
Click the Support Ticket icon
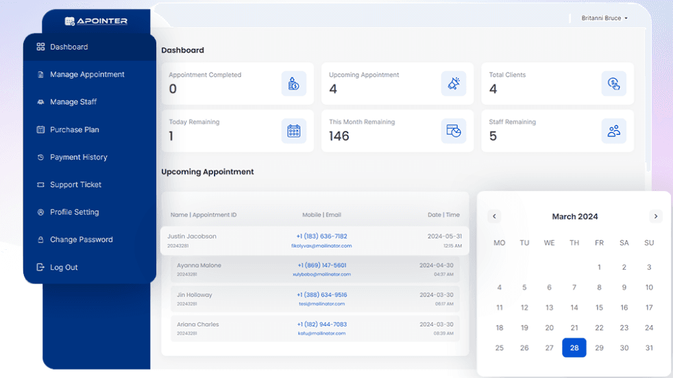point(40,184)
